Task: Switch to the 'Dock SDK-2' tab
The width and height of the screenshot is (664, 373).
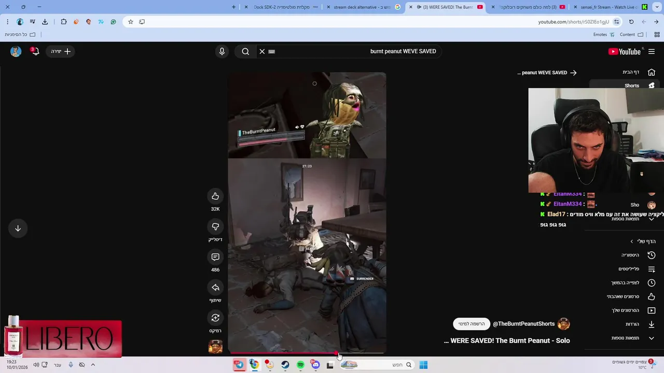Action: click(282, 7)
